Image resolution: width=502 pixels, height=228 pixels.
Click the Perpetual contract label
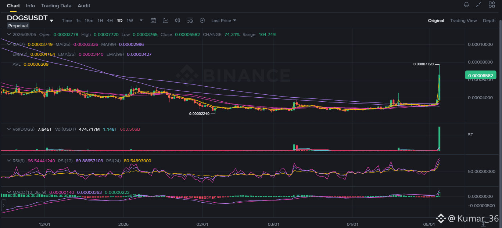pos(18,26)
